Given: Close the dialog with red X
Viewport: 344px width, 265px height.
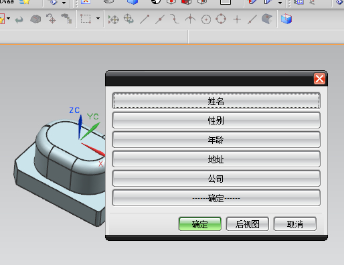Looking at the screenshot, I should tap(319, 78).
